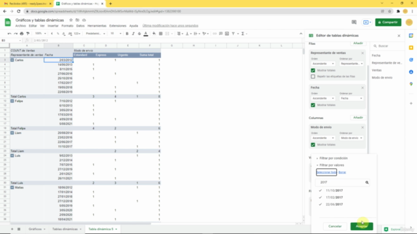
Task: Open the functions sigma menu
Action: coord(243,34)
